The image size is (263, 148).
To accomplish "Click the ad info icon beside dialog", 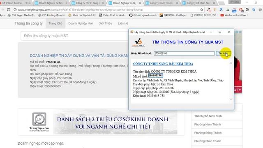I will coord(237,32).
